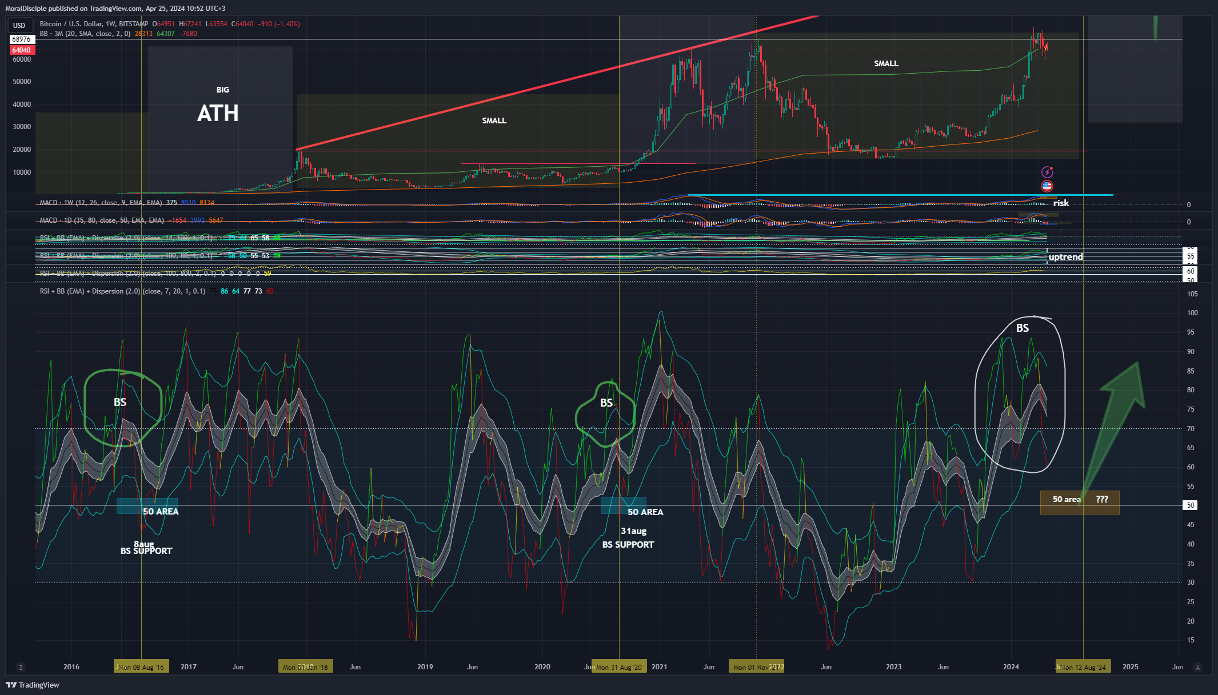
Task: Select the BB · 3M indicator legend
Action: pyautogui.click(x=85, y=34)
